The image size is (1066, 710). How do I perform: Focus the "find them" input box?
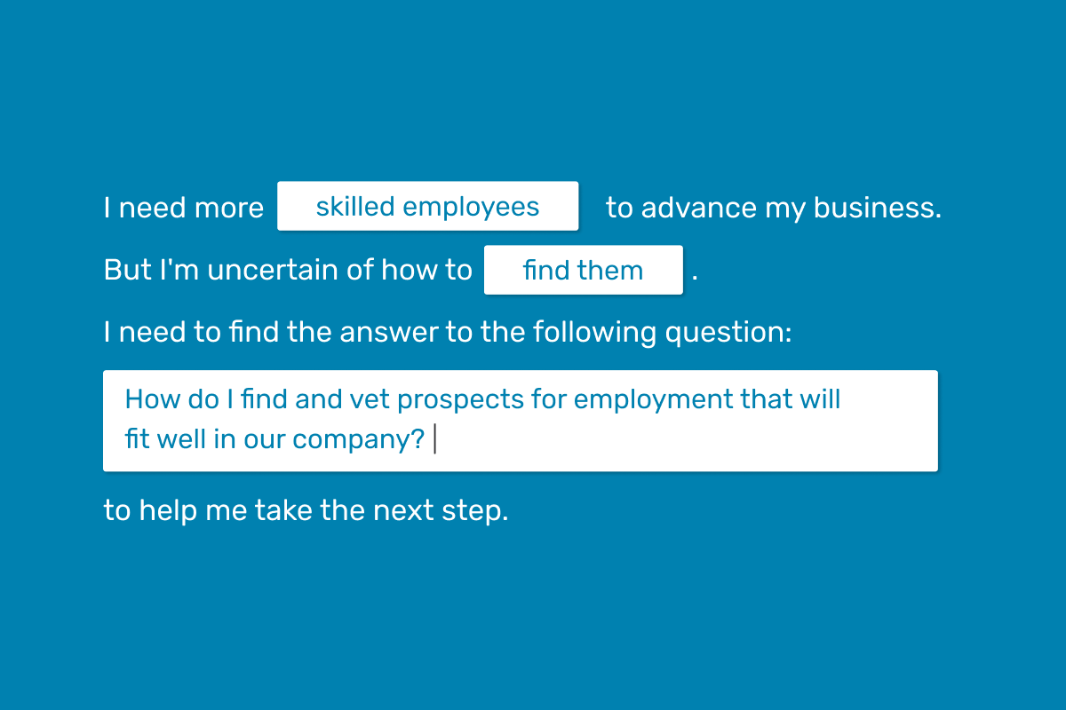583,270
